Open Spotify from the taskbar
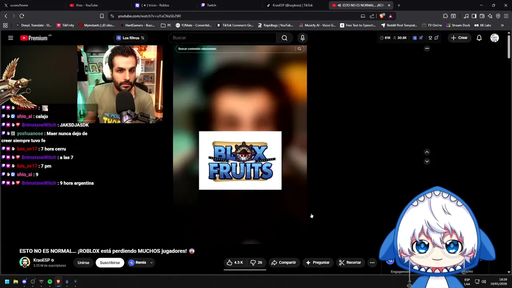Image resolution: width=512 pixels, height=288 pixels. pyautogui.click(x=50, y=282)
